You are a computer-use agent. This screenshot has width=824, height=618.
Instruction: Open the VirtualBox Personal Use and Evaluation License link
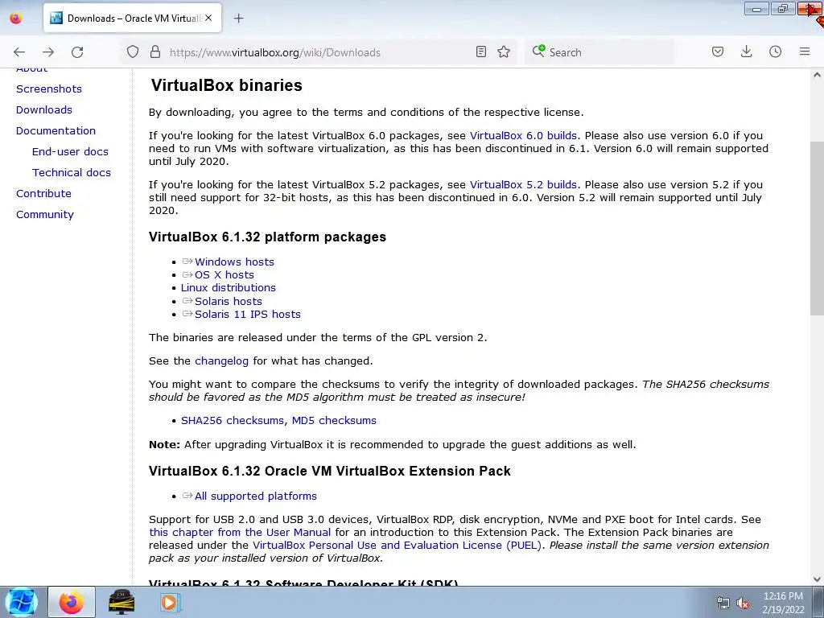(x=397, y=546)
